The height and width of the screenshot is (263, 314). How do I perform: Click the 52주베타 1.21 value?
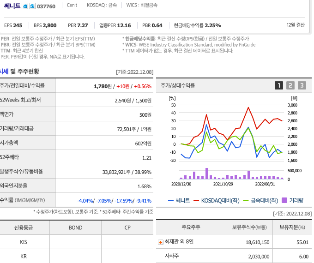pyautogui.click(x=146, y=158)
